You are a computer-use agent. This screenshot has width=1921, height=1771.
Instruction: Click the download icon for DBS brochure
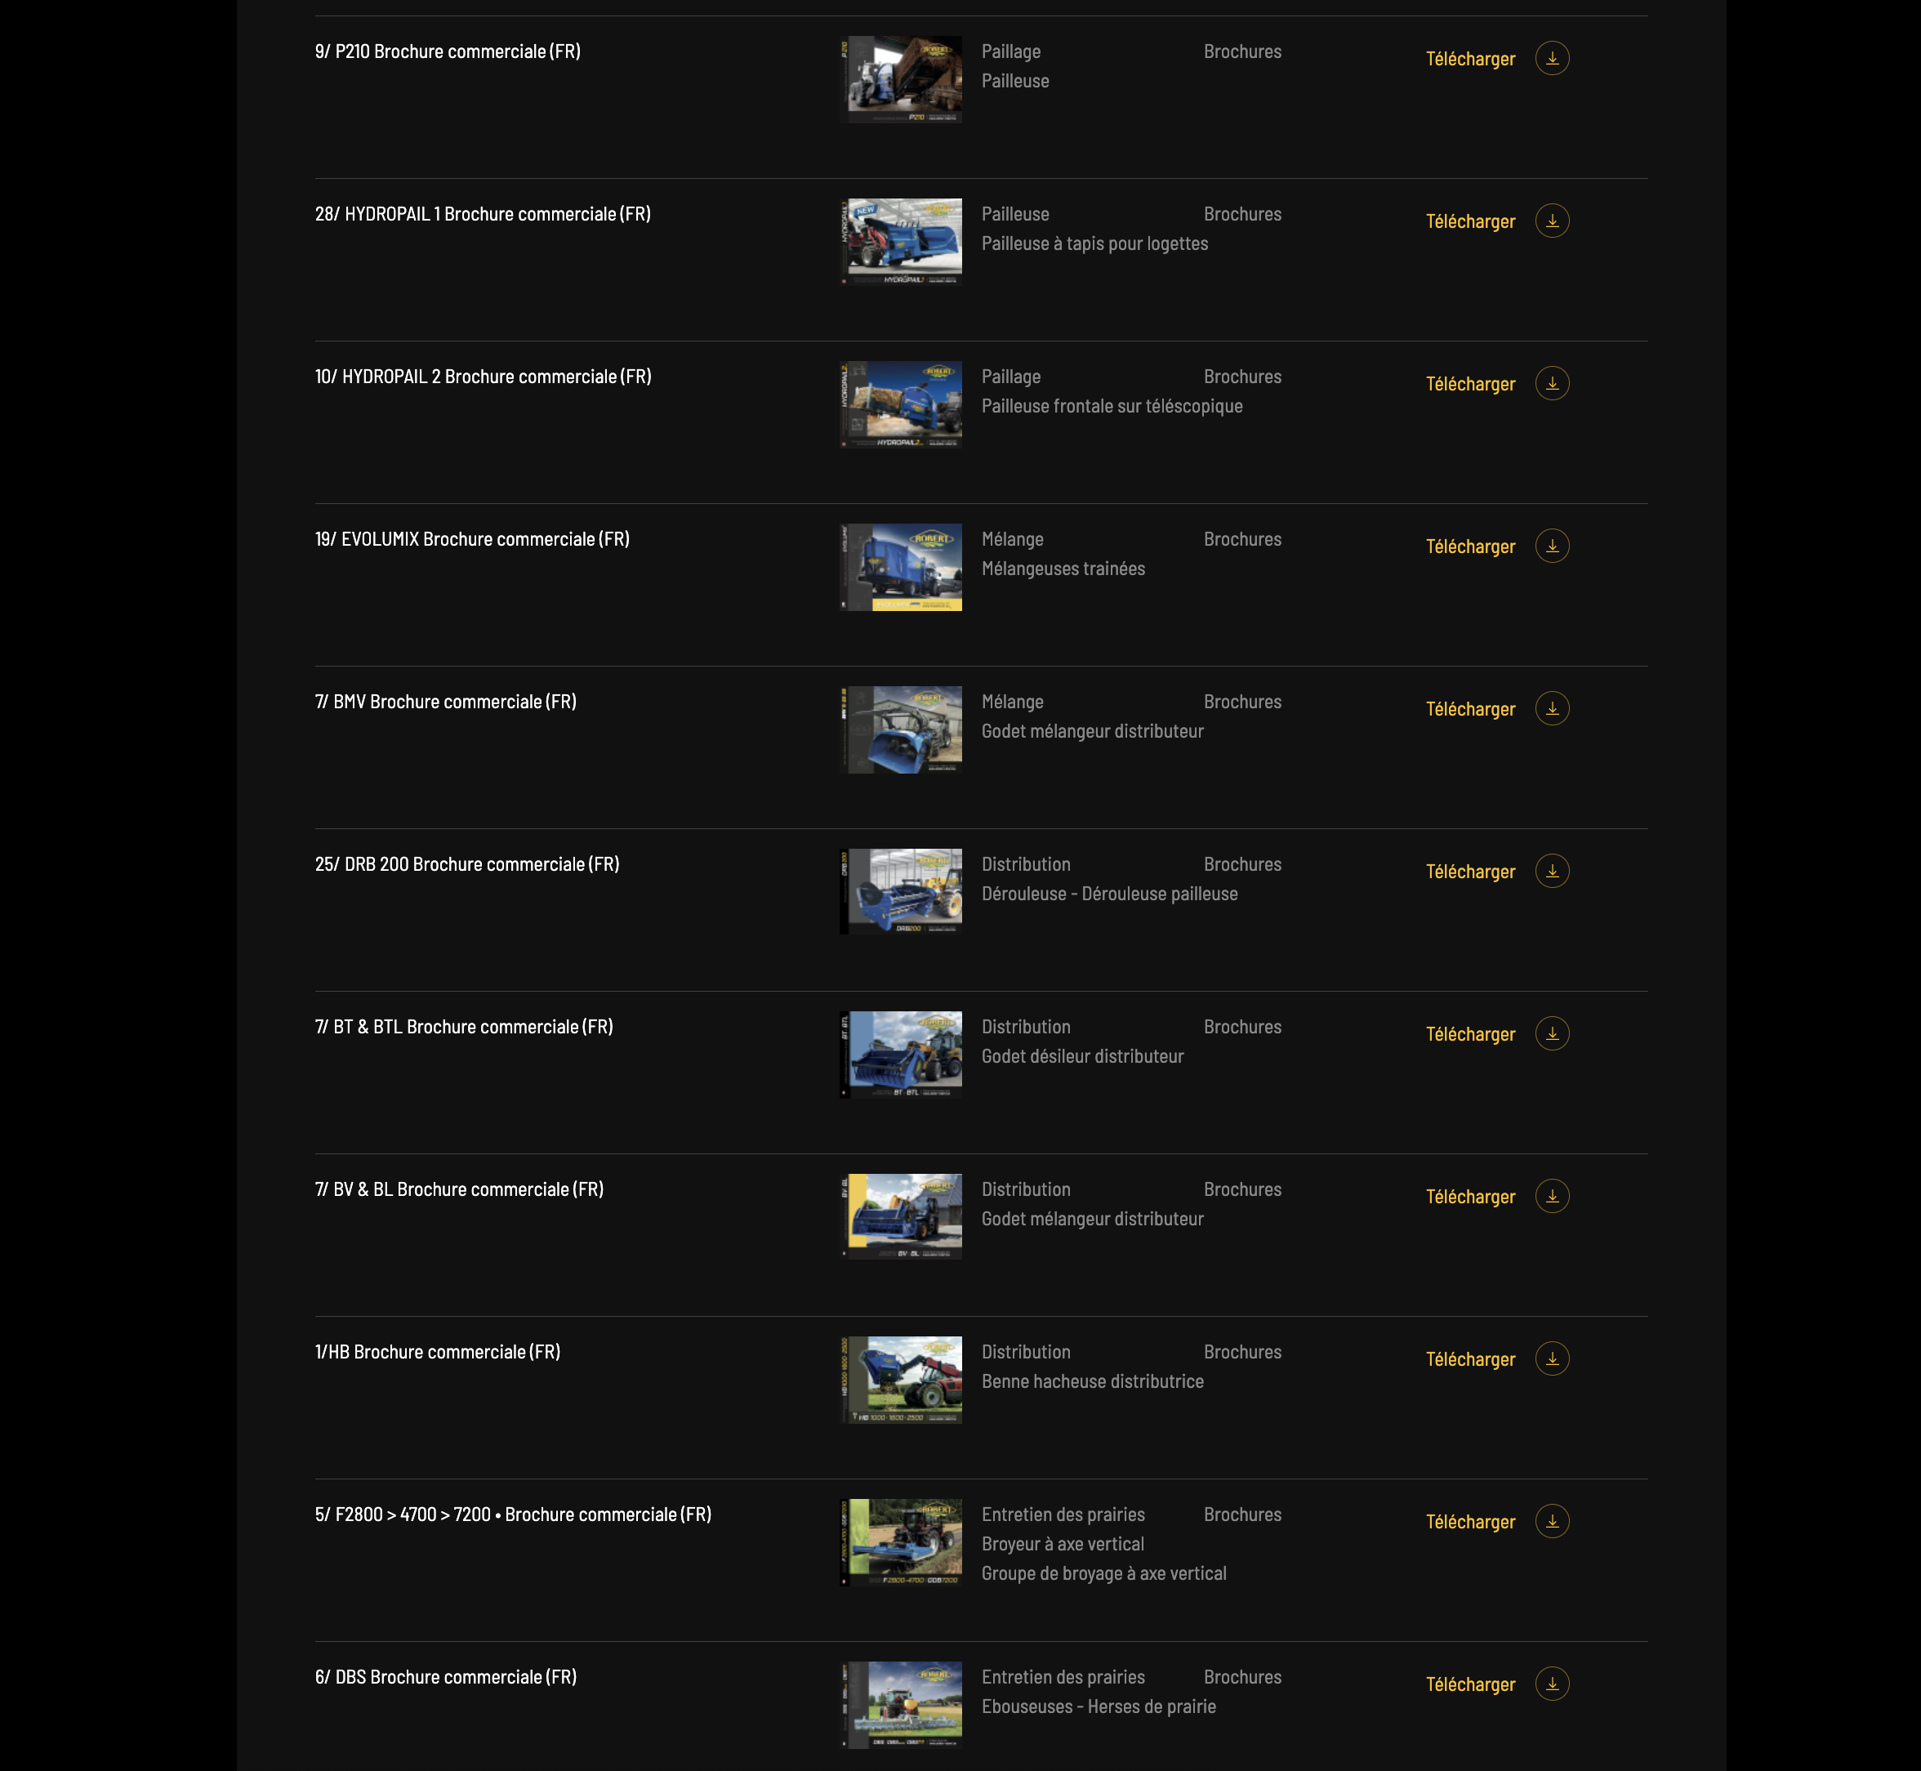tap(1551, 1684)
